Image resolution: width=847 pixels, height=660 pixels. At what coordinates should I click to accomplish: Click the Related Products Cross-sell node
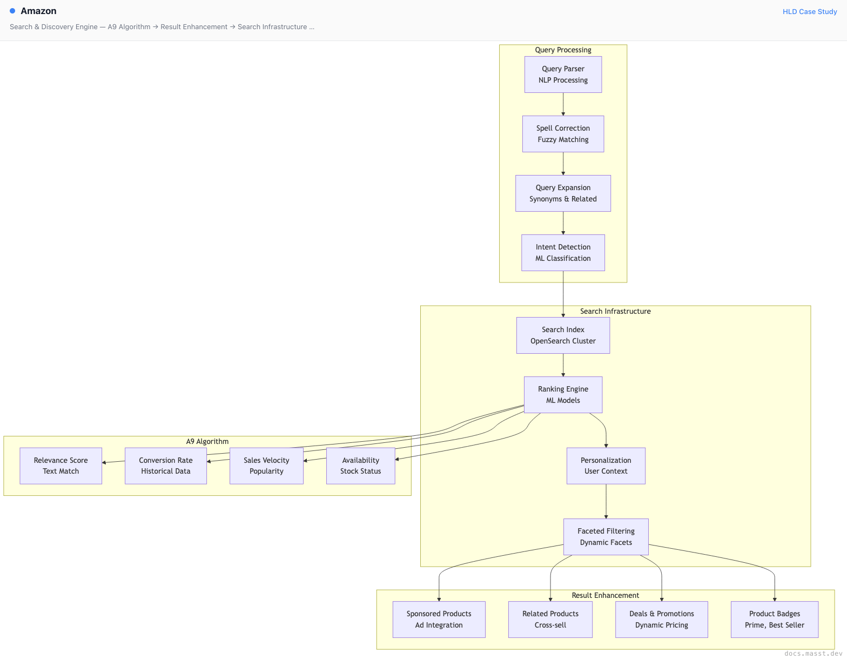tap(550, 619)
